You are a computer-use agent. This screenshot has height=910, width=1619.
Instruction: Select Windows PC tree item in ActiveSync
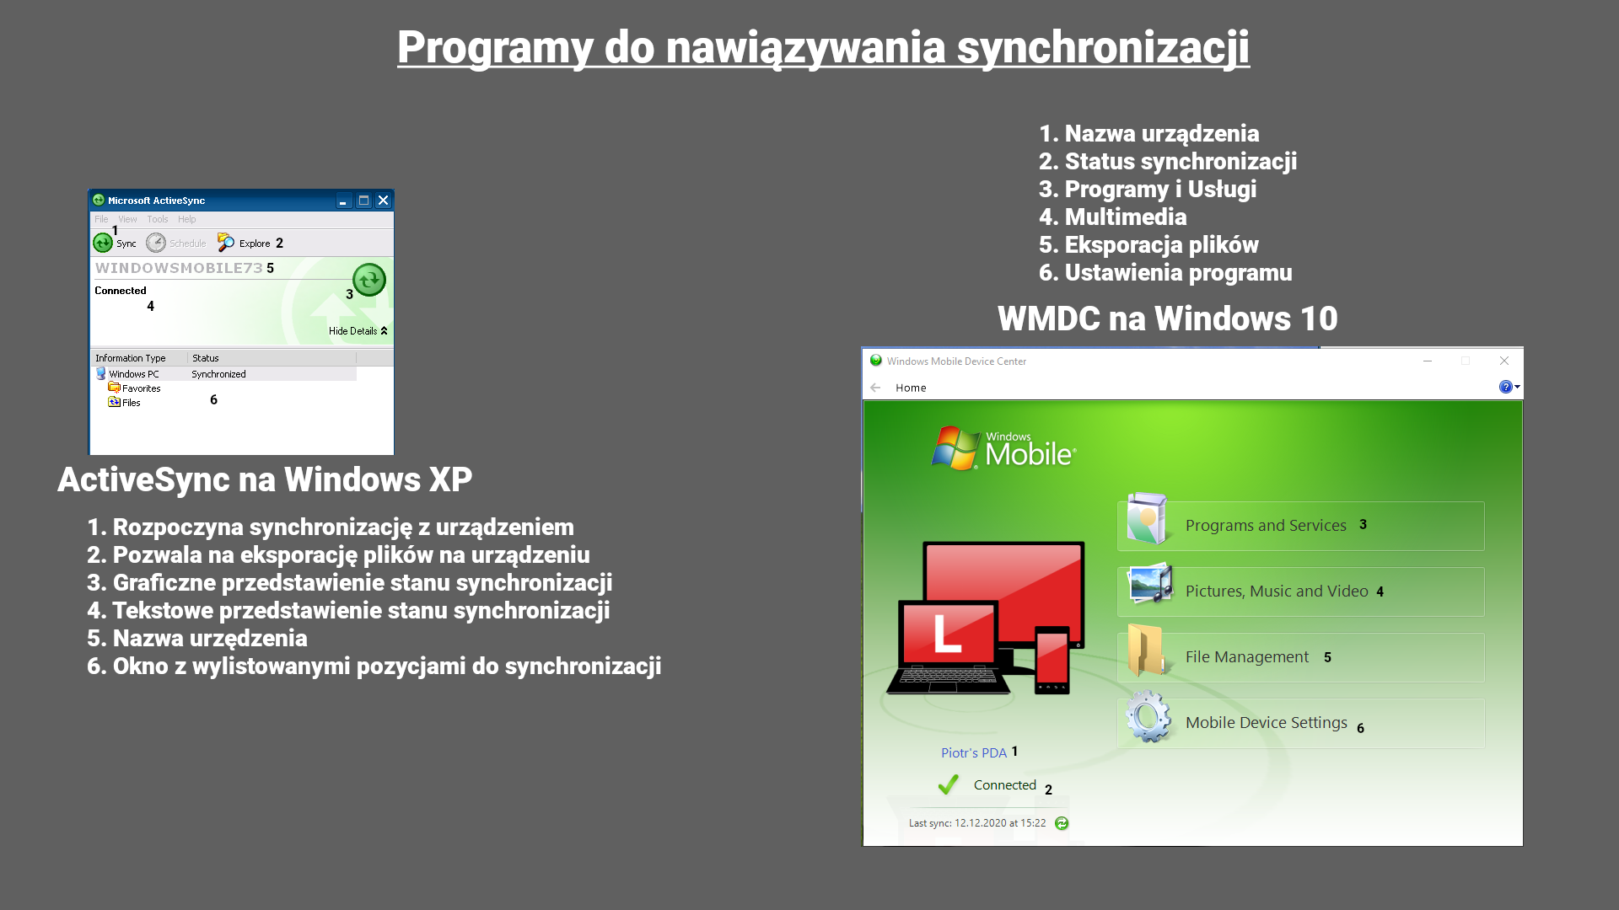132,373
